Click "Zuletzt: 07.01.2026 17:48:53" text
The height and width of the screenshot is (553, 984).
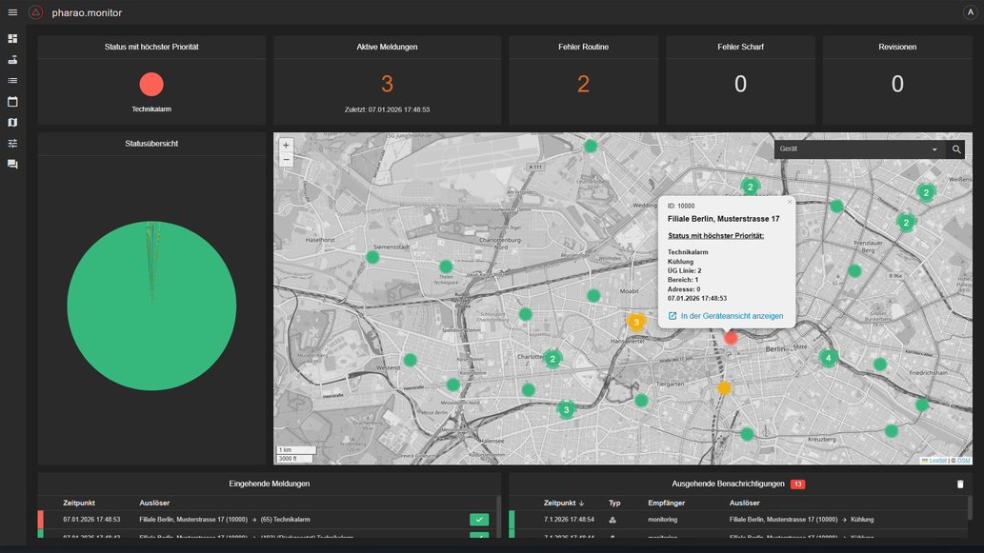point(387,109)
